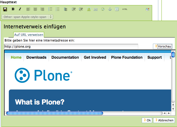
Task: Click the 'Internetverweis einfügen' heading
Action: (x=35, y=27)
